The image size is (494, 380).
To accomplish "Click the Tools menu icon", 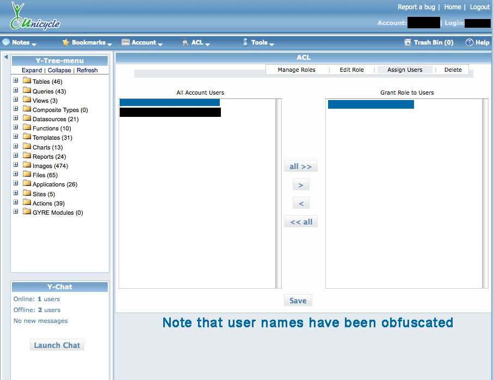I will tap(245, 42).
